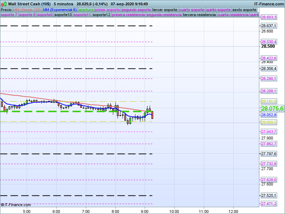Click the 28.356,4 price label
285x214 pixels.
coord(269,68)
